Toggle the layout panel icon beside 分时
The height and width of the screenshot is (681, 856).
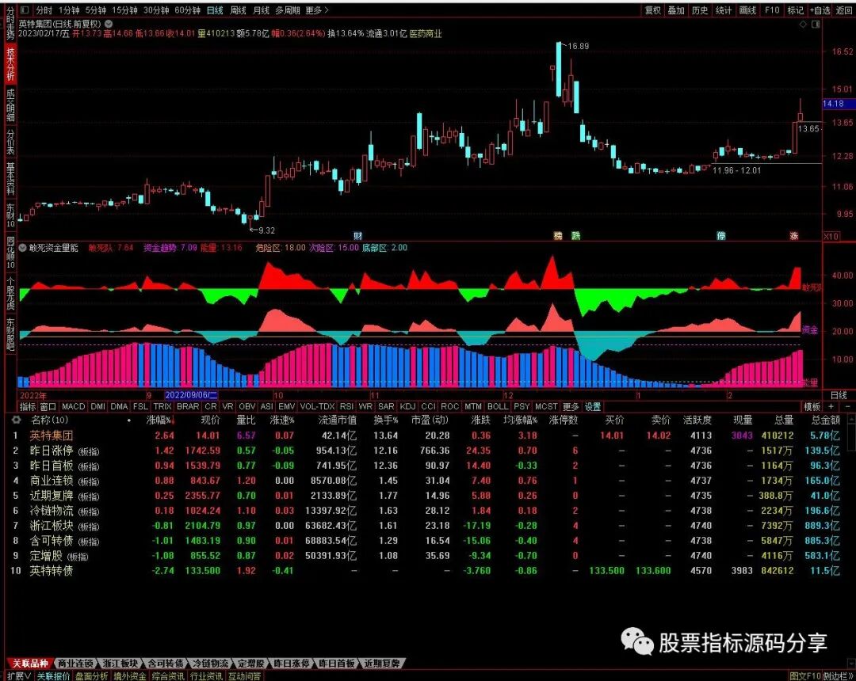pyautogui.click(x=25, y=10)
